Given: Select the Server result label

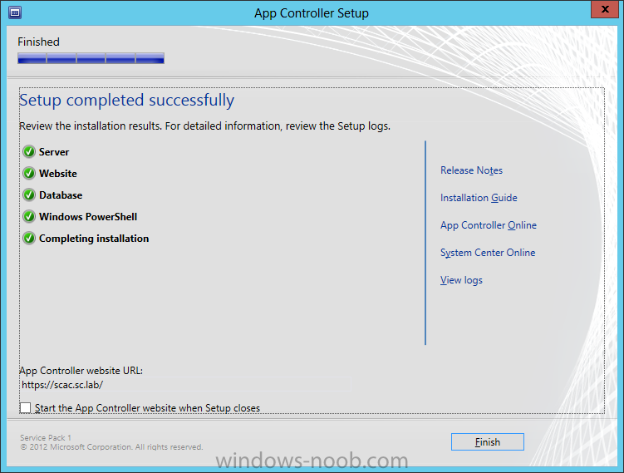Looking at the screenshot, I should click(x=54, y=152).
